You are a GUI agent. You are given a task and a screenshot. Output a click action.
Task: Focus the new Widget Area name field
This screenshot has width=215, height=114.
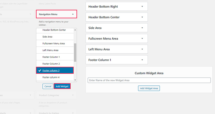click(149, 80)
